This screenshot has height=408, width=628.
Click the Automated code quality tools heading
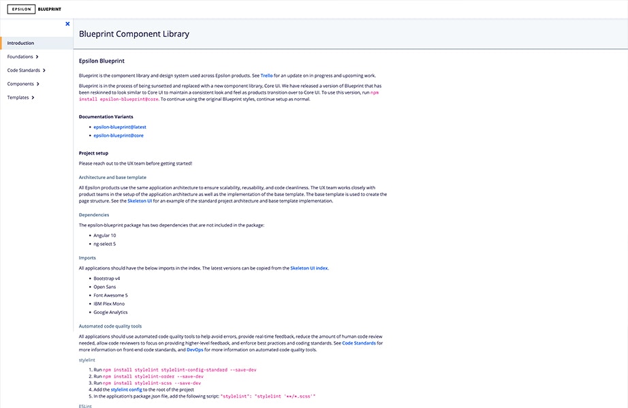[x=110, y=326]
